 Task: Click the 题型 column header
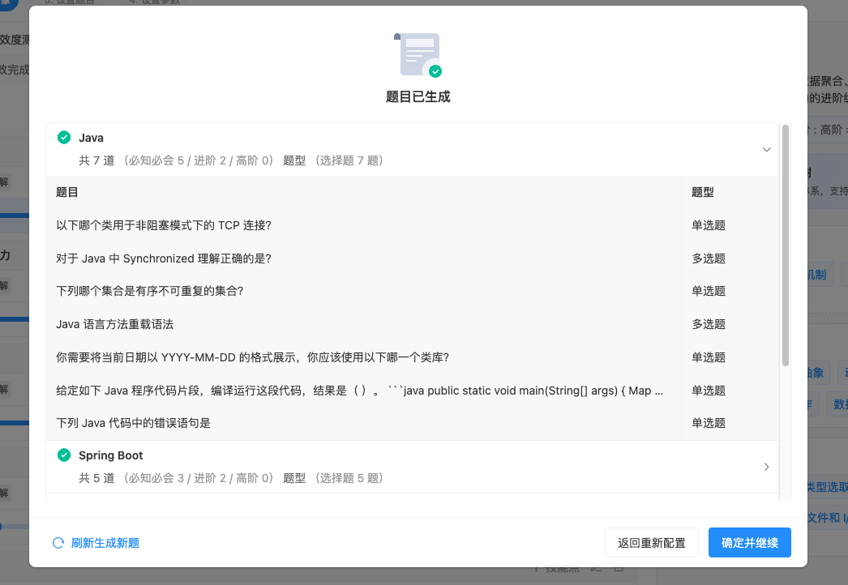coord(703,193)
